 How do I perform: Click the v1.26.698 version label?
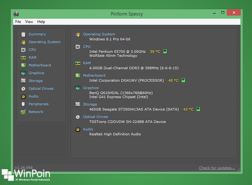24,168
